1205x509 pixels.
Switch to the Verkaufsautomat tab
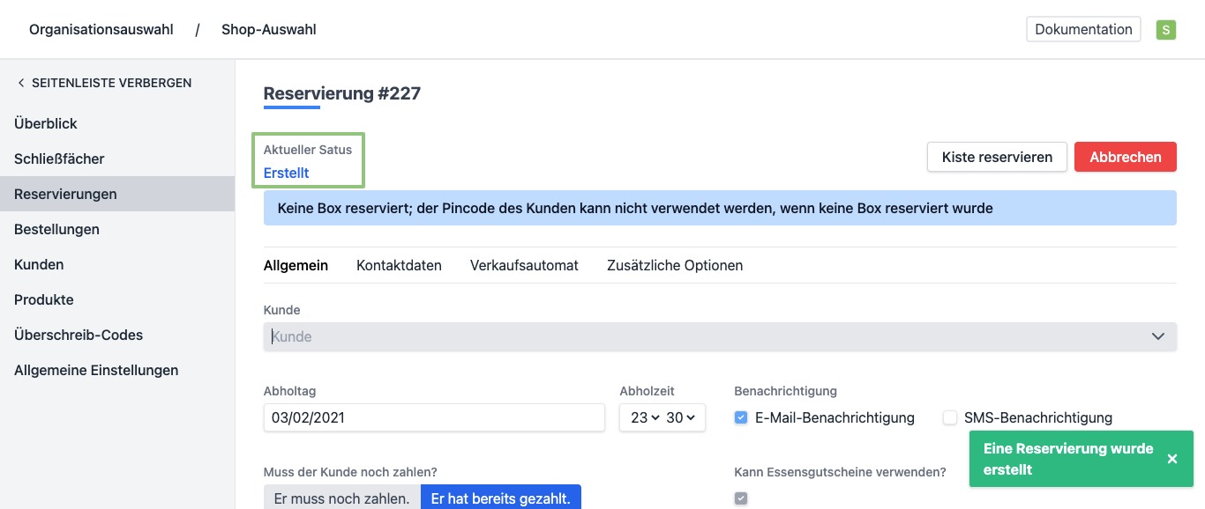tap(524, 265)
